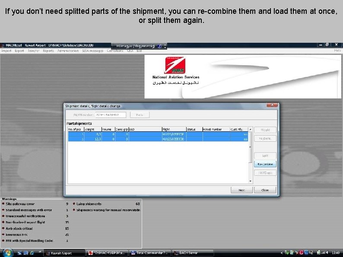The width and height of the screenshot is (343, 257).
Task: Click the Sita gateway error warning
Action: pos(20,204)
